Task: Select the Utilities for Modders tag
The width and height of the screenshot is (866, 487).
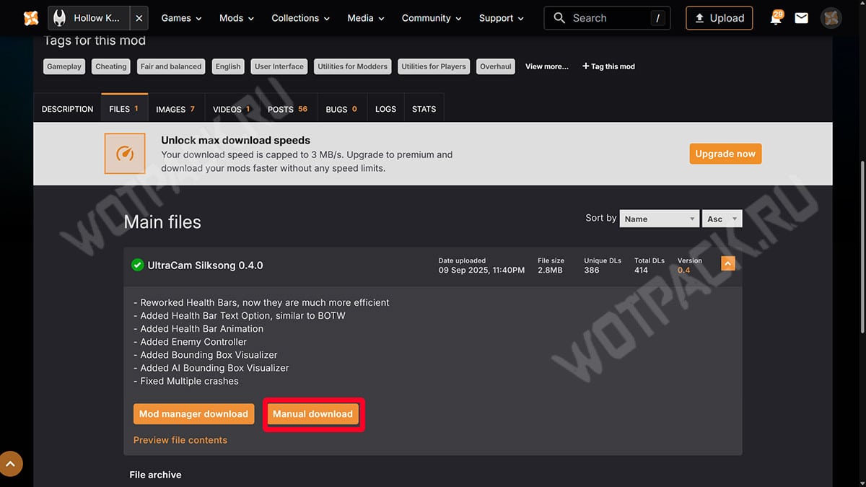Action: click(x=353, y=66)
